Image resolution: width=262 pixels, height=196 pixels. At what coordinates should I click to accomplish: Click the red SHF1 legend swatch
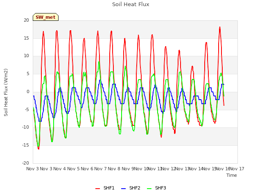click(x=97, y=188)
